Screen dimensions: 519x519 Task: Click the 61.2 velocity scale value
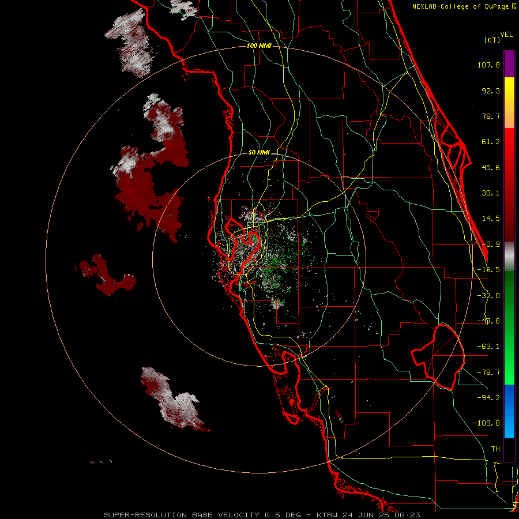pos(491,142)
